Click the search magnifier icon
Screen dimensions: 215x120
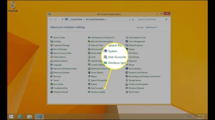[x=166, y=19]
